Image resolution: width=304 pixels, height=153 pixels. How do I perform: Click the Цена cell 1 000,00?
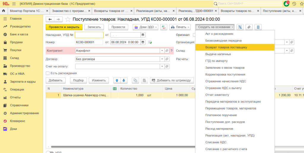176,95
